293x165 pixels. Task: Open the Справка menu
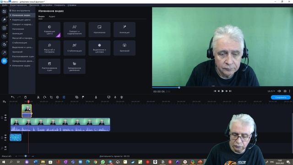coord(72,5)
